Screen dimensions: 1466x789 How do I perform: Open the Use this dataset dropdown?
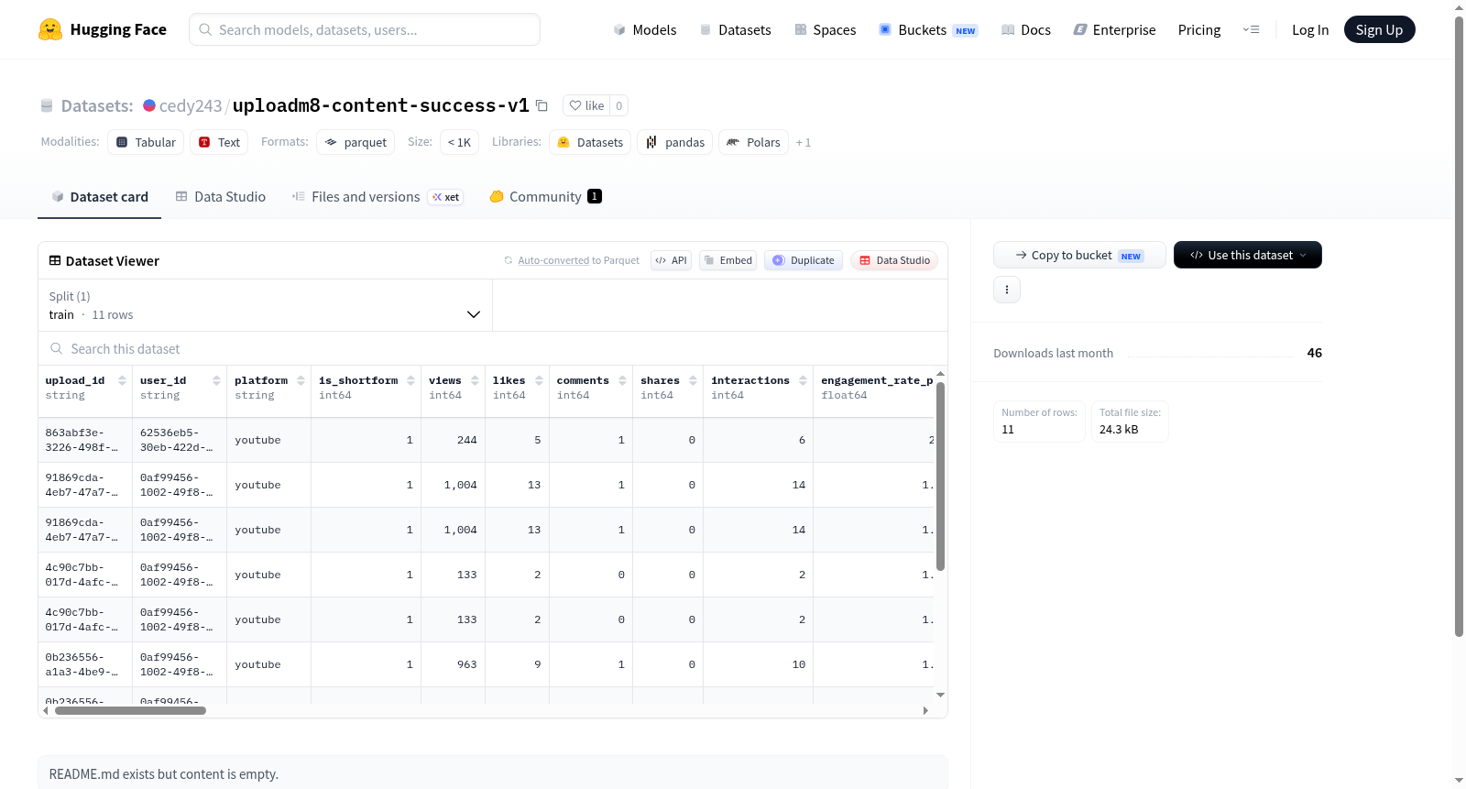[x=1248, y=255]
